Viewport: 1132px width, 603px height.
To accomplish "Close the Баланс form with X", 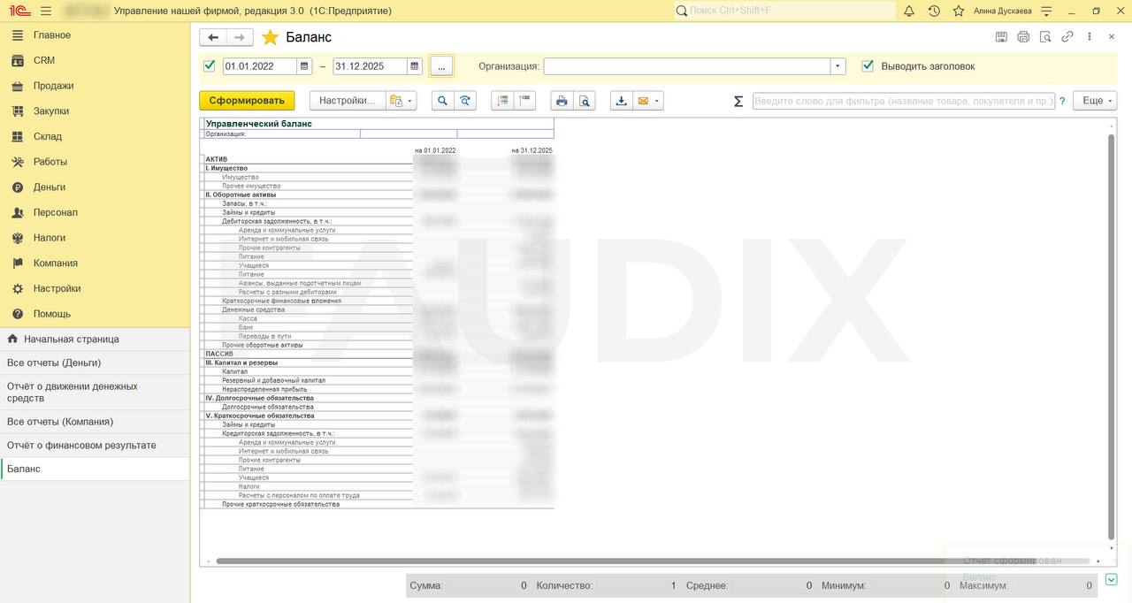I will pos(1113,37).
